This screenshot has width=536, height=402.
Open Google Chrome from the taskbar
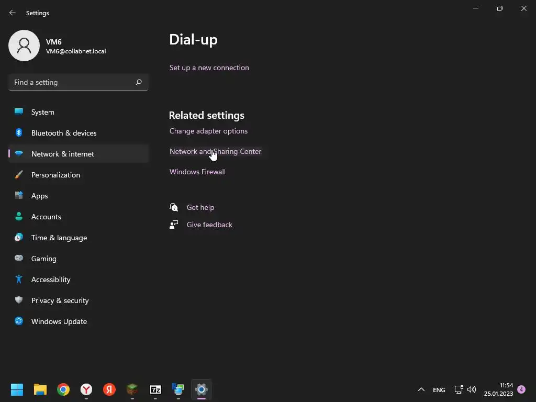63,389
